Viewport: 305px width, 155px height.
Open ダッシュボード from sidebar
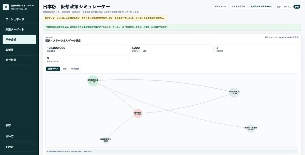[x=19, y=19]
